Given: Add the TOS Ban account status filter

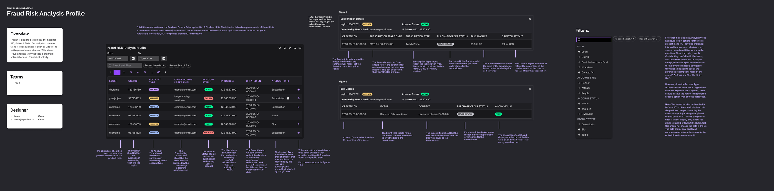Looking at the screenshot, I should [x=579, y=109].
